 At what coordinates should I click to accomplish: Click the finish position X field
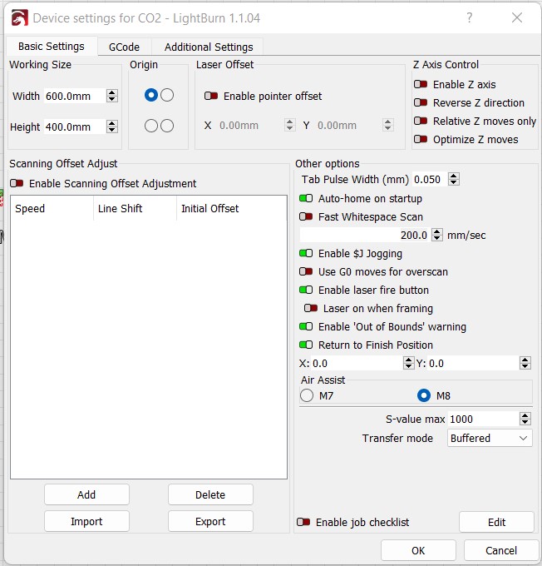click(x=357, y=363)
